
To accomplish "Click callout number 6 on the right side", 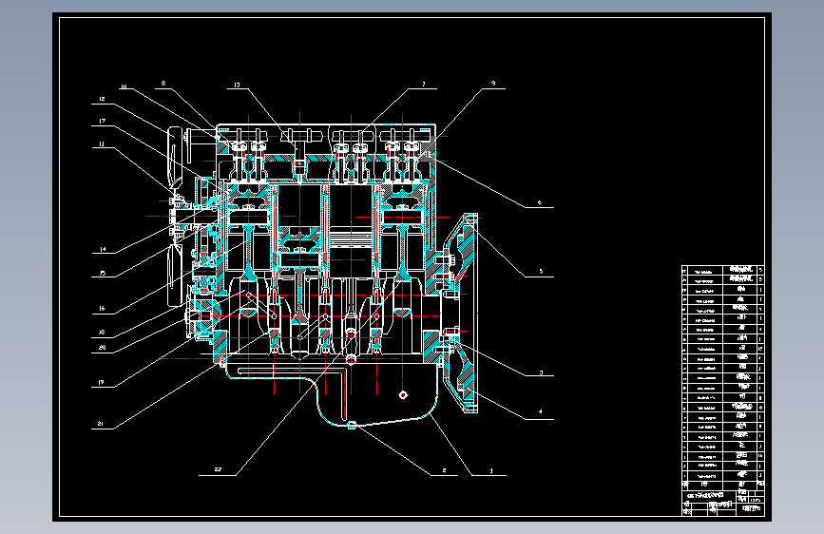I will (x=540, y=202).
